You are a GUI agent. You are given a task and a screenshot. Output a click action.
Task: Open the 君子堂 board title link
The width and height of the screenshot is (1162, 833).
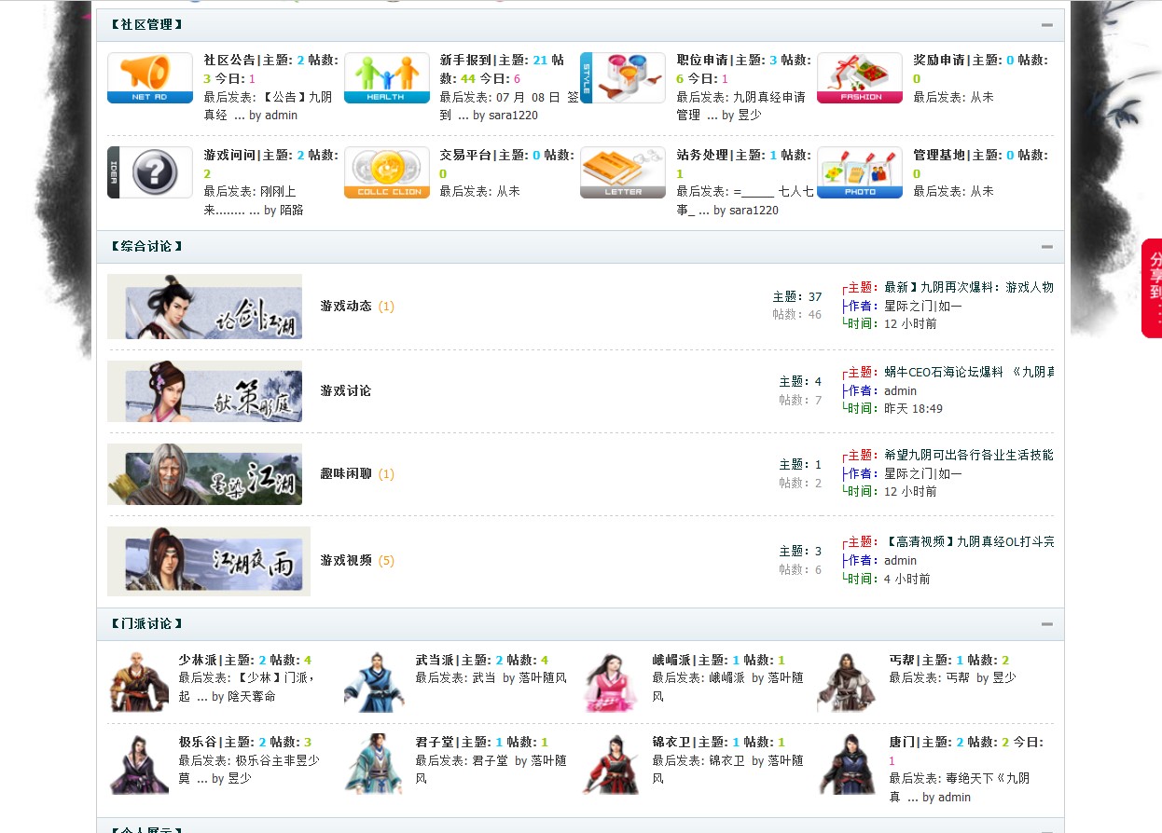435,742
